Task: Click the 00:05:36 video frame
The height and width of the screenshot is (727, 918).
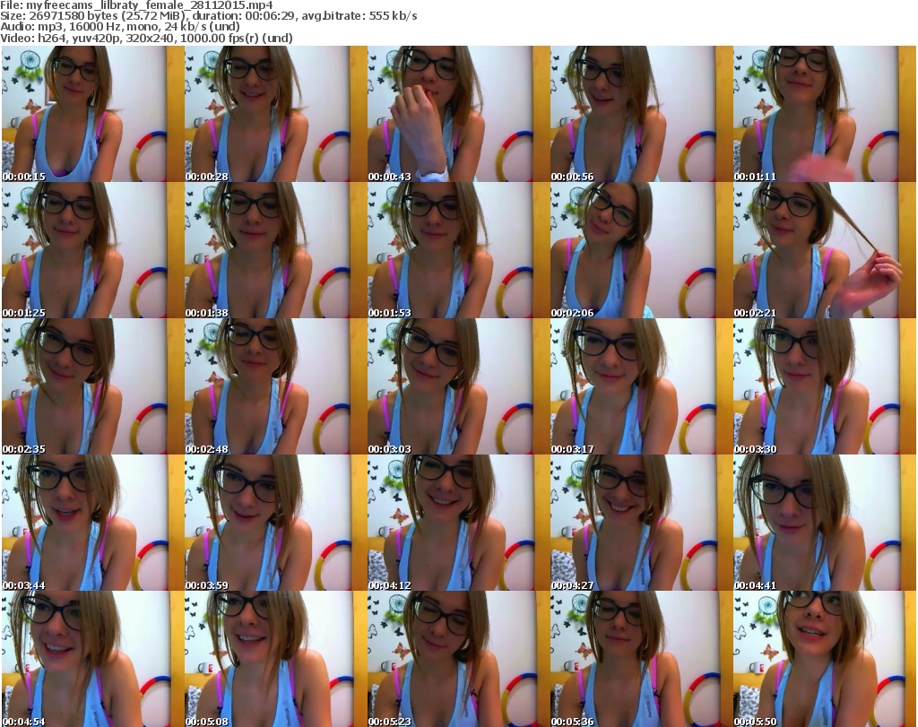Action: coord(642,659)
